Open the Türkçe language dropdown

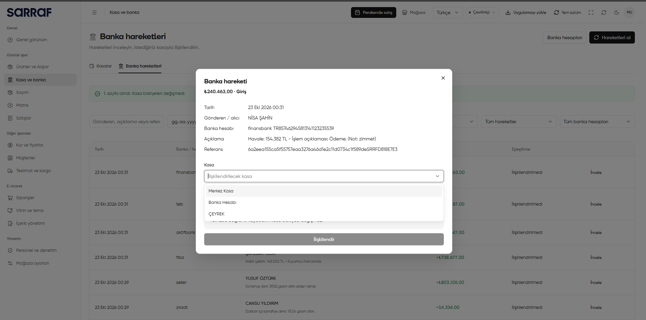448,12
